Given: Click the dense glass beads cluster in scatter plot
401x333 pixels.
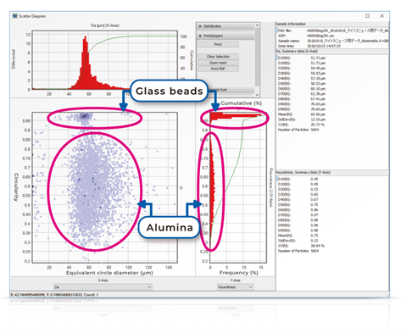Looking at the screenshot, I should click(x=84, y=116).
